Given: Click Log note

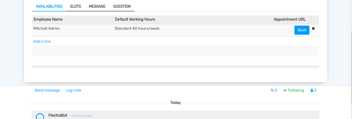Looking at the screenshot, I should [x=74, y=90].
